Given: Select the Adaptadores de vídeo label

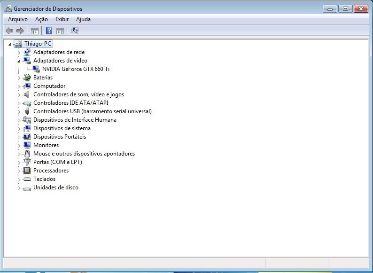Looking at the screenshot, I should pos(60,61).
